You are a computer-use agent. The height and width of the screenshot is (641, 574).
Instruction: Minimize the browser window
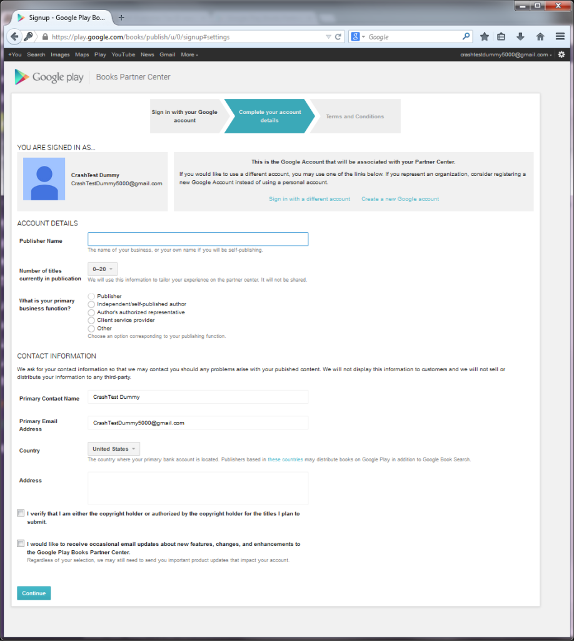click(522, 6)
